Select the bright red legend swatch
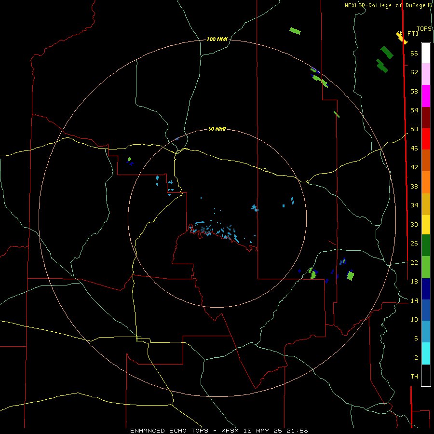Image resolution: width=434 pixels, height=434 pixels. (x=426, y=139)
